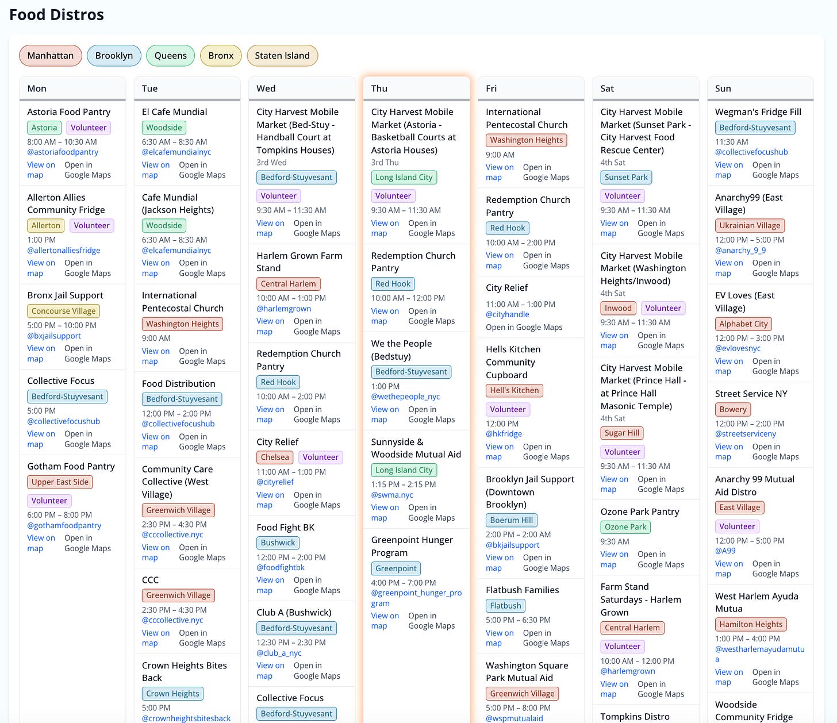Toggle the Staten Island borough filter
The width and height of the screenshot is (837, 723).
pos(282,56)
